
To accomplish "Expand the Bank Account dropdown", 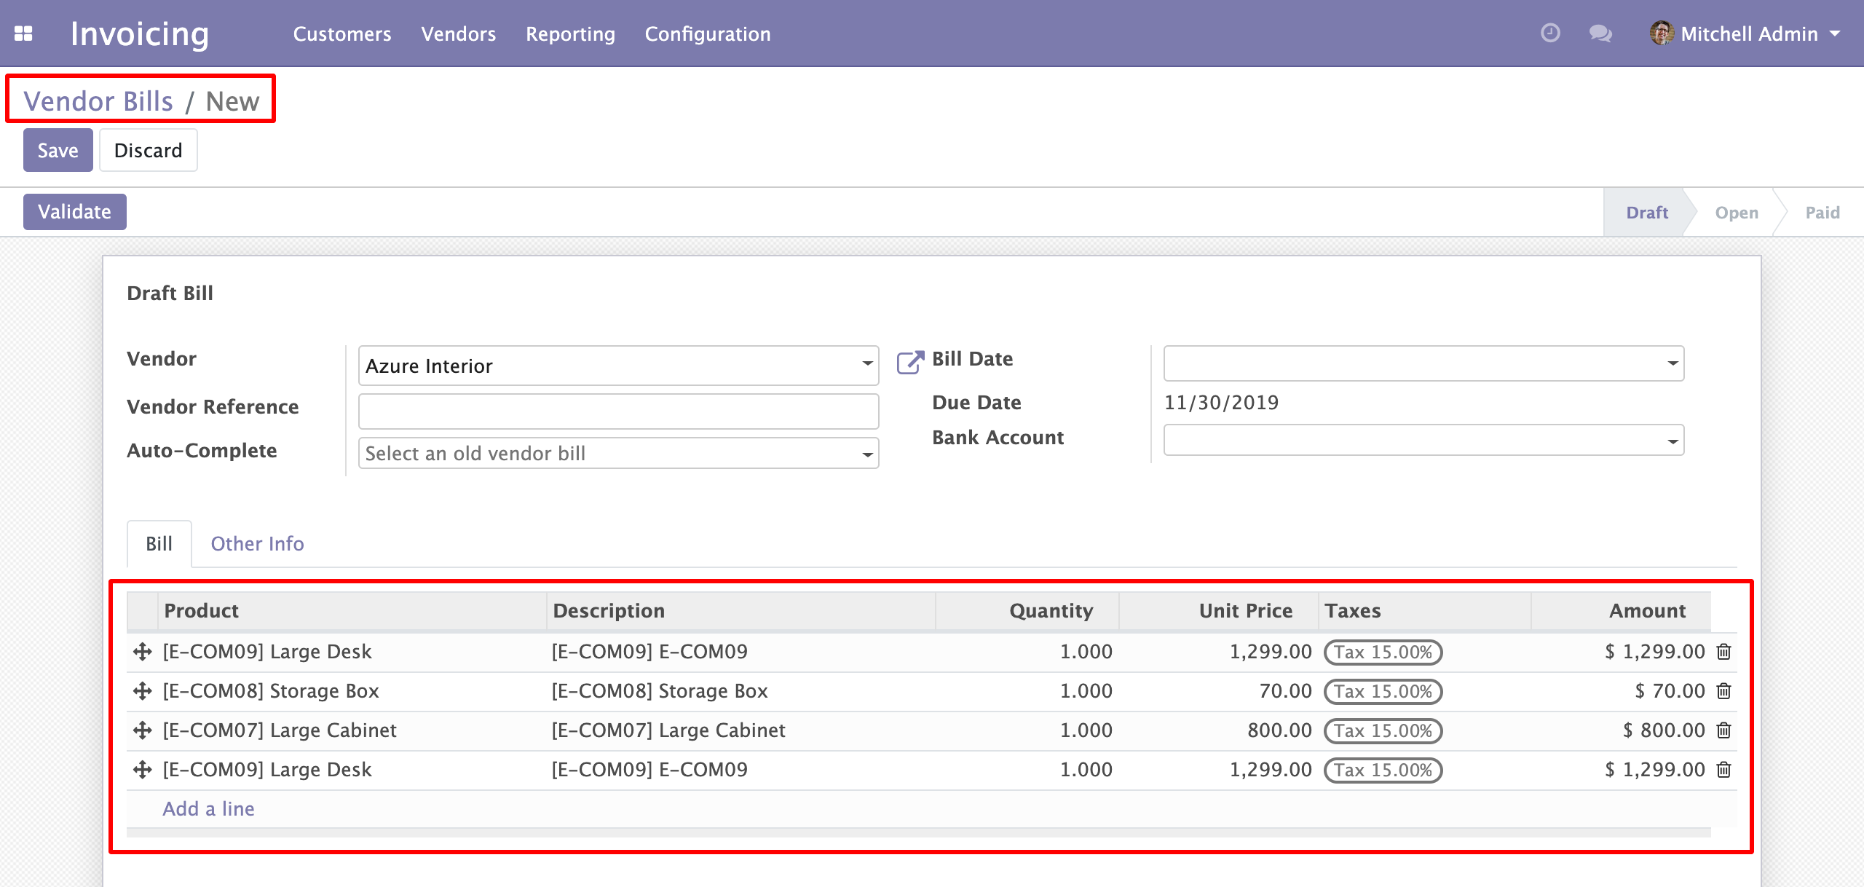I will pos(1673,441).
